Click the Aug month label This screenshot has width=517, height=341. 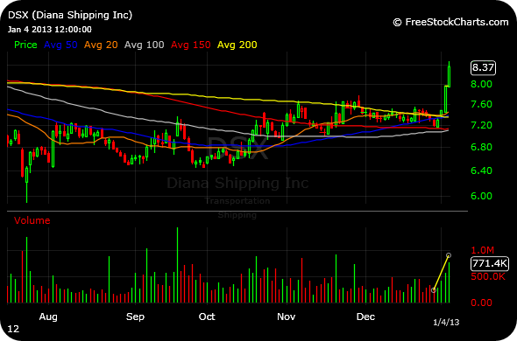coord(48,317)
